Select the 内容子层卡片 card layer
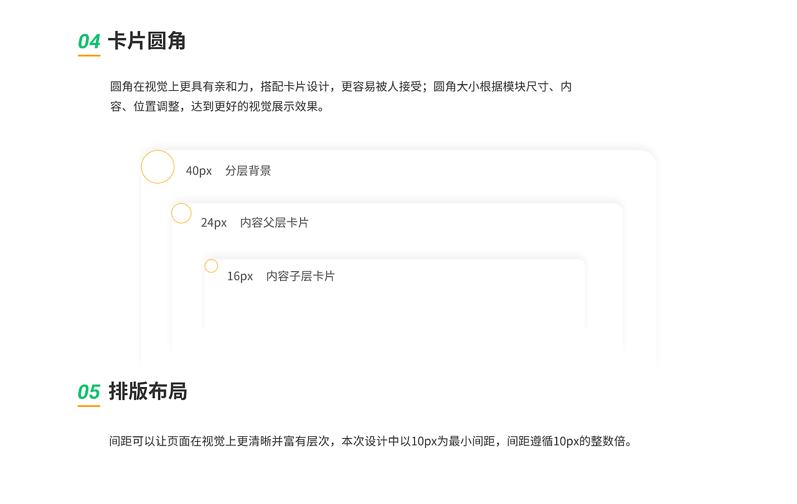The width and height of the screenshot is (797, 504). tap(392, 299)
